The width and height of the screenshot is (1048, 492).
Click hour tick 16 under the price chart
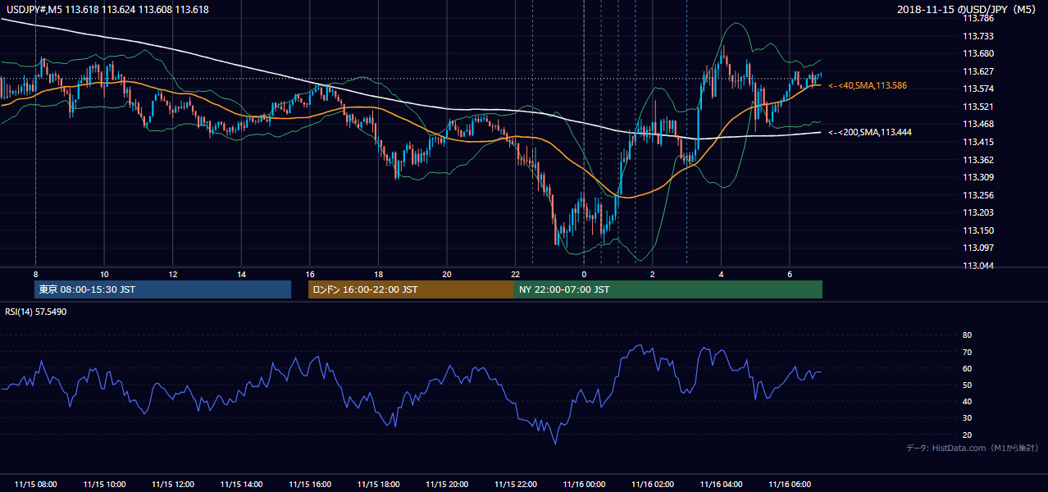(x=310, y=274)
